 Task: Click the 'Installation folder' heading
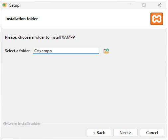coord(22,19)
